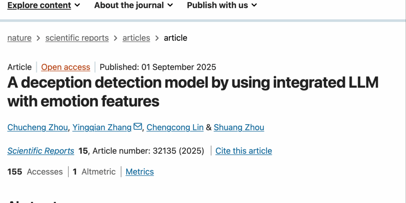The height and width of the screenshot is (203, 406).
Task: Open the article Metrics page
Action: (140, 172)
